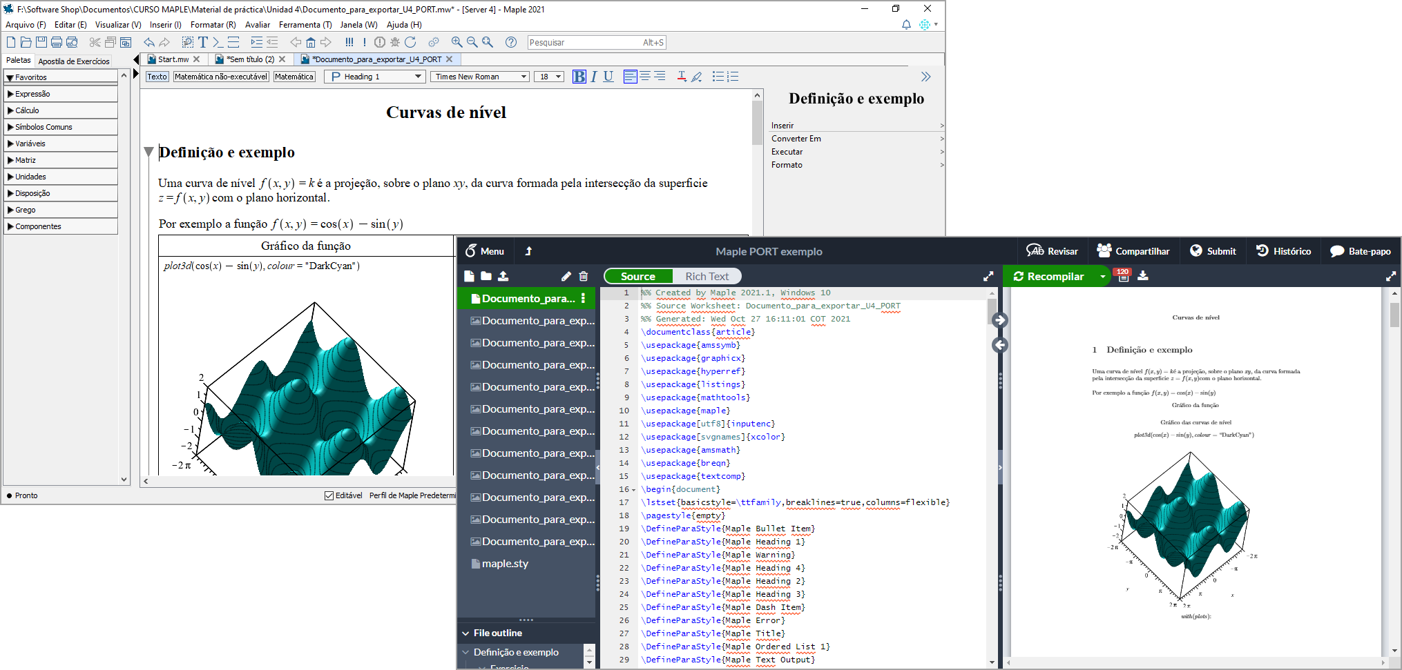Toggle Italic formatting in Maple
Viewport: 1402px width, 670px height.
(x=594, y=77)
